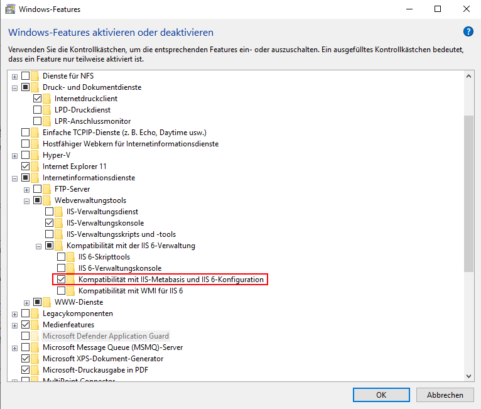Expand the WWW-Dienste tree node

point(26,302)
